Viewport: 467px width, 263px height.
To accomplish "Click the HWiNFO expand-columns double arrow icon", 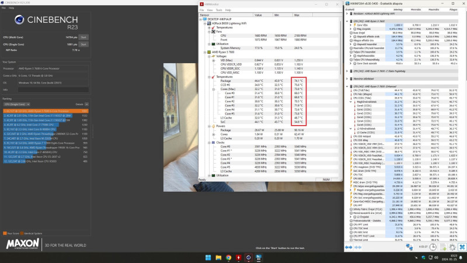I will click(348, 247).
